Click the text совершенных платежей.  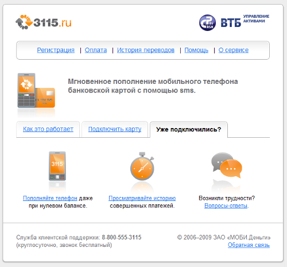142,206
